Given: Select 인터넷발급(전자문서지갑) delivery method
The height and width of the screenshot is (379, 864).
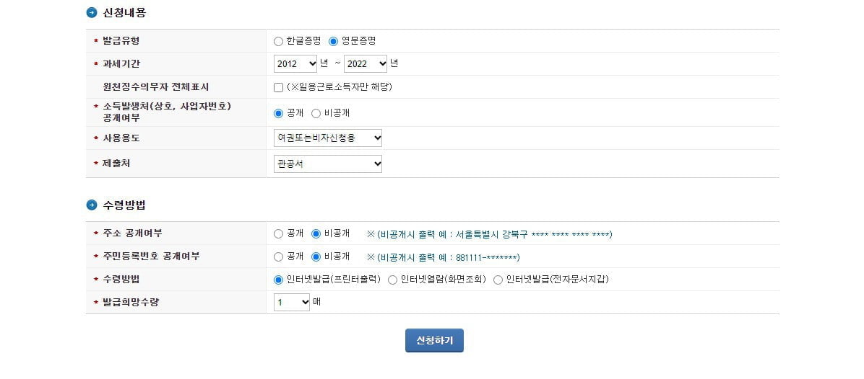Looking at the screenshot, I should [498, 280].
